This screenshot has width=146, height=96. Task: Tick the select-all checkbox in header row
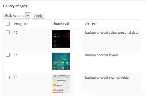[x=8, y=24]
